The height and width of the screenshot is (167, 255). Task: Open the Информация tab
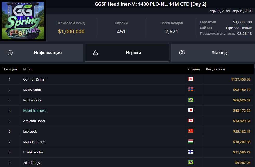coord(42,53)
